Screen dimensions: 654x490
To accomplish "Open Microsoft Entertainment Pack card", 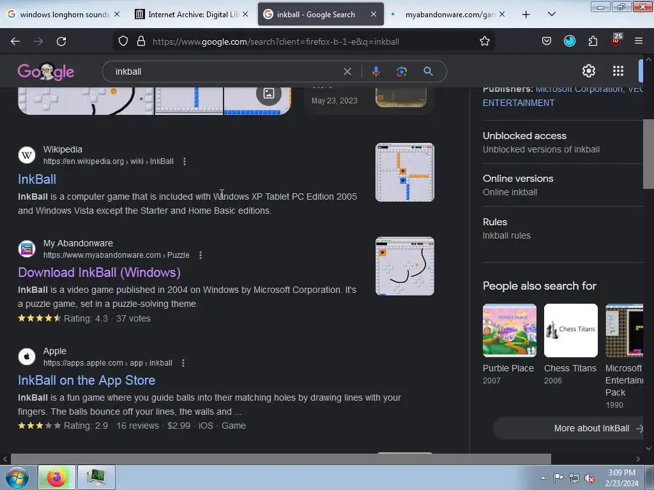I will pos(624,356).
